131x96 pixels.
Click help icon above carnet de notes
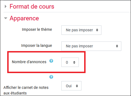coord(51,77)
